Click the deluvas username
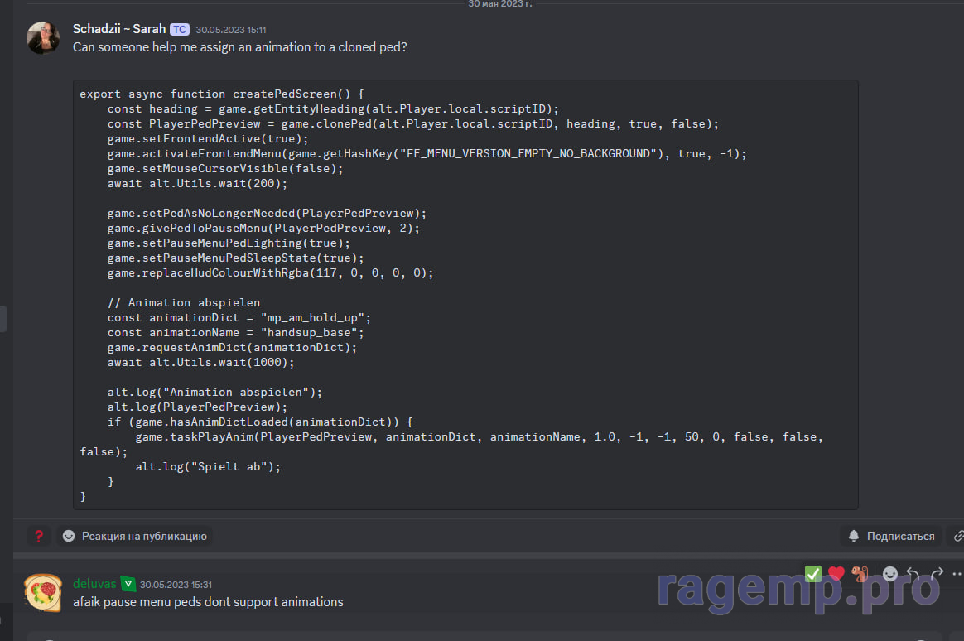This screenshot has height=641, width=964. tap(94, 584)
